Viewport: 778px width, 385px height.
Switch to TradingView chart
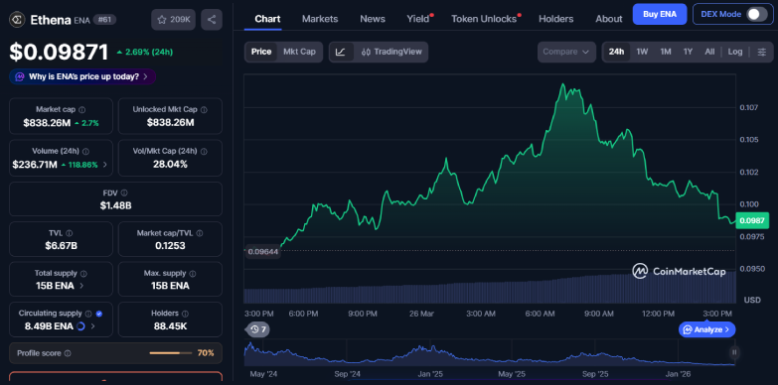point(390,52)
